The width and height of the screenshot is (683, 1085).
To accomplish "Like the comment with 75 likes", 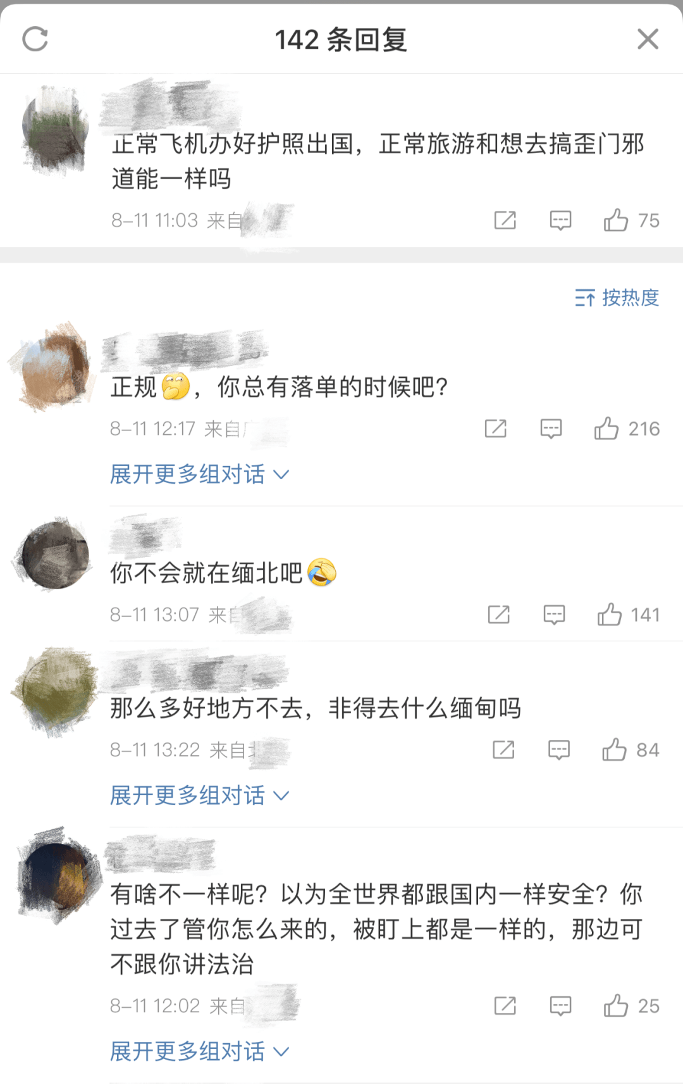I will (x=631, y=220).
